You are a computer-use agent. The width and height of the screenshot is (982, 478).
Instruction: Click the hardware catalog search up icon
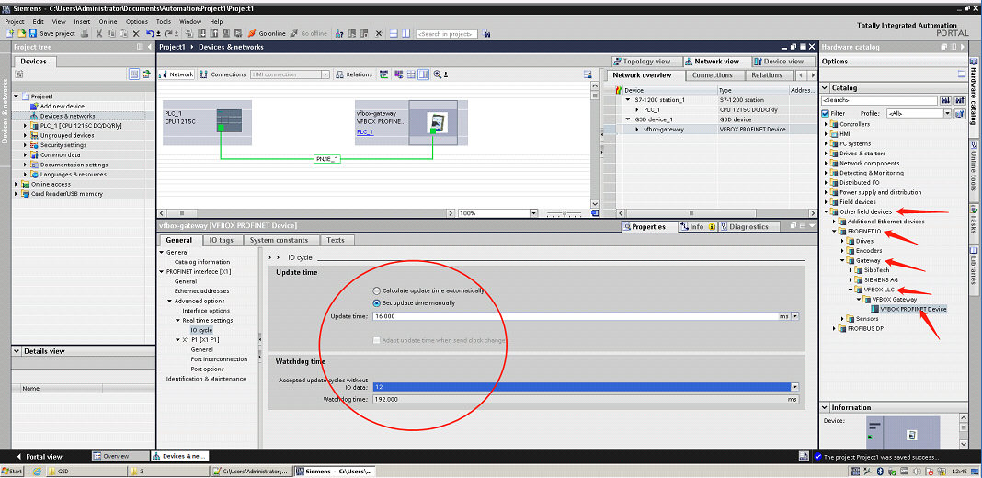[959, 100]
